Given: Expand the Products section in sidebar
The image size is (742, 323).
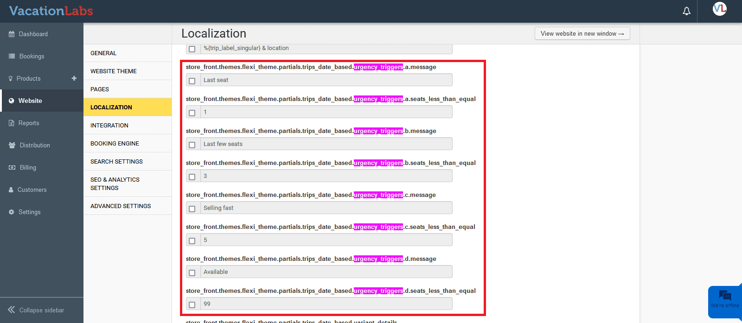Looking at the screenshot, I should [29, 79].
